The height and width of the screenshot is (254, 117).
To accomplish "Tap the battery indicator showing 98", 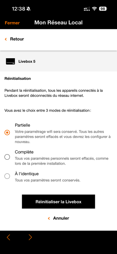I will click(x=103, y=9).
